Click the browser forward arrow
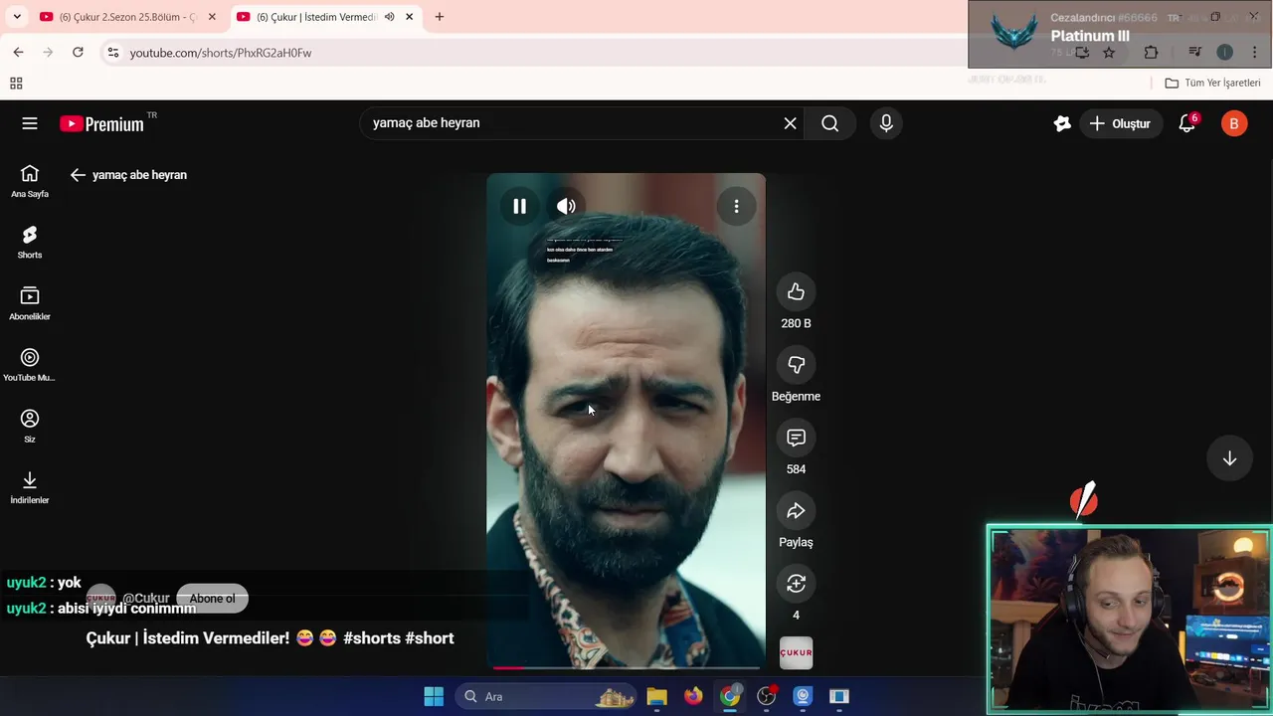 pos(48,52)
